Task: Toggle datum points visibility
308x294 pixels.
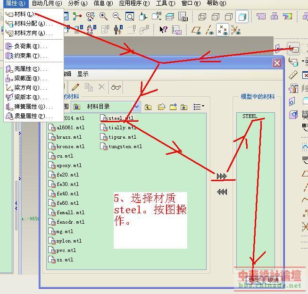Action: click(x=223, y=30)
